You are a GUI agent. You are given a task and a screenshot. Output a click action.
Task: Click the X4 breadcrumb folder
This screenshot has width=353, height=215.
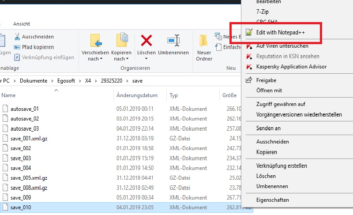88,81
